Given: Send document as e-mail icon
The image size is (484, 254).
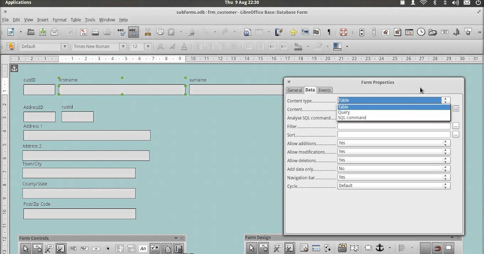Looking at the screenshot, I should tap(54, 32).
